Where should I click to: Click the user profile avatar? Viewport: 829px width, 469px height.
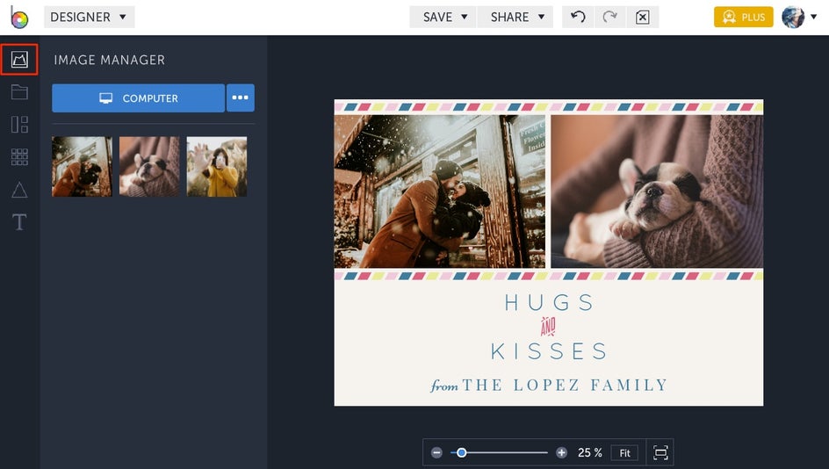(793, 17)
